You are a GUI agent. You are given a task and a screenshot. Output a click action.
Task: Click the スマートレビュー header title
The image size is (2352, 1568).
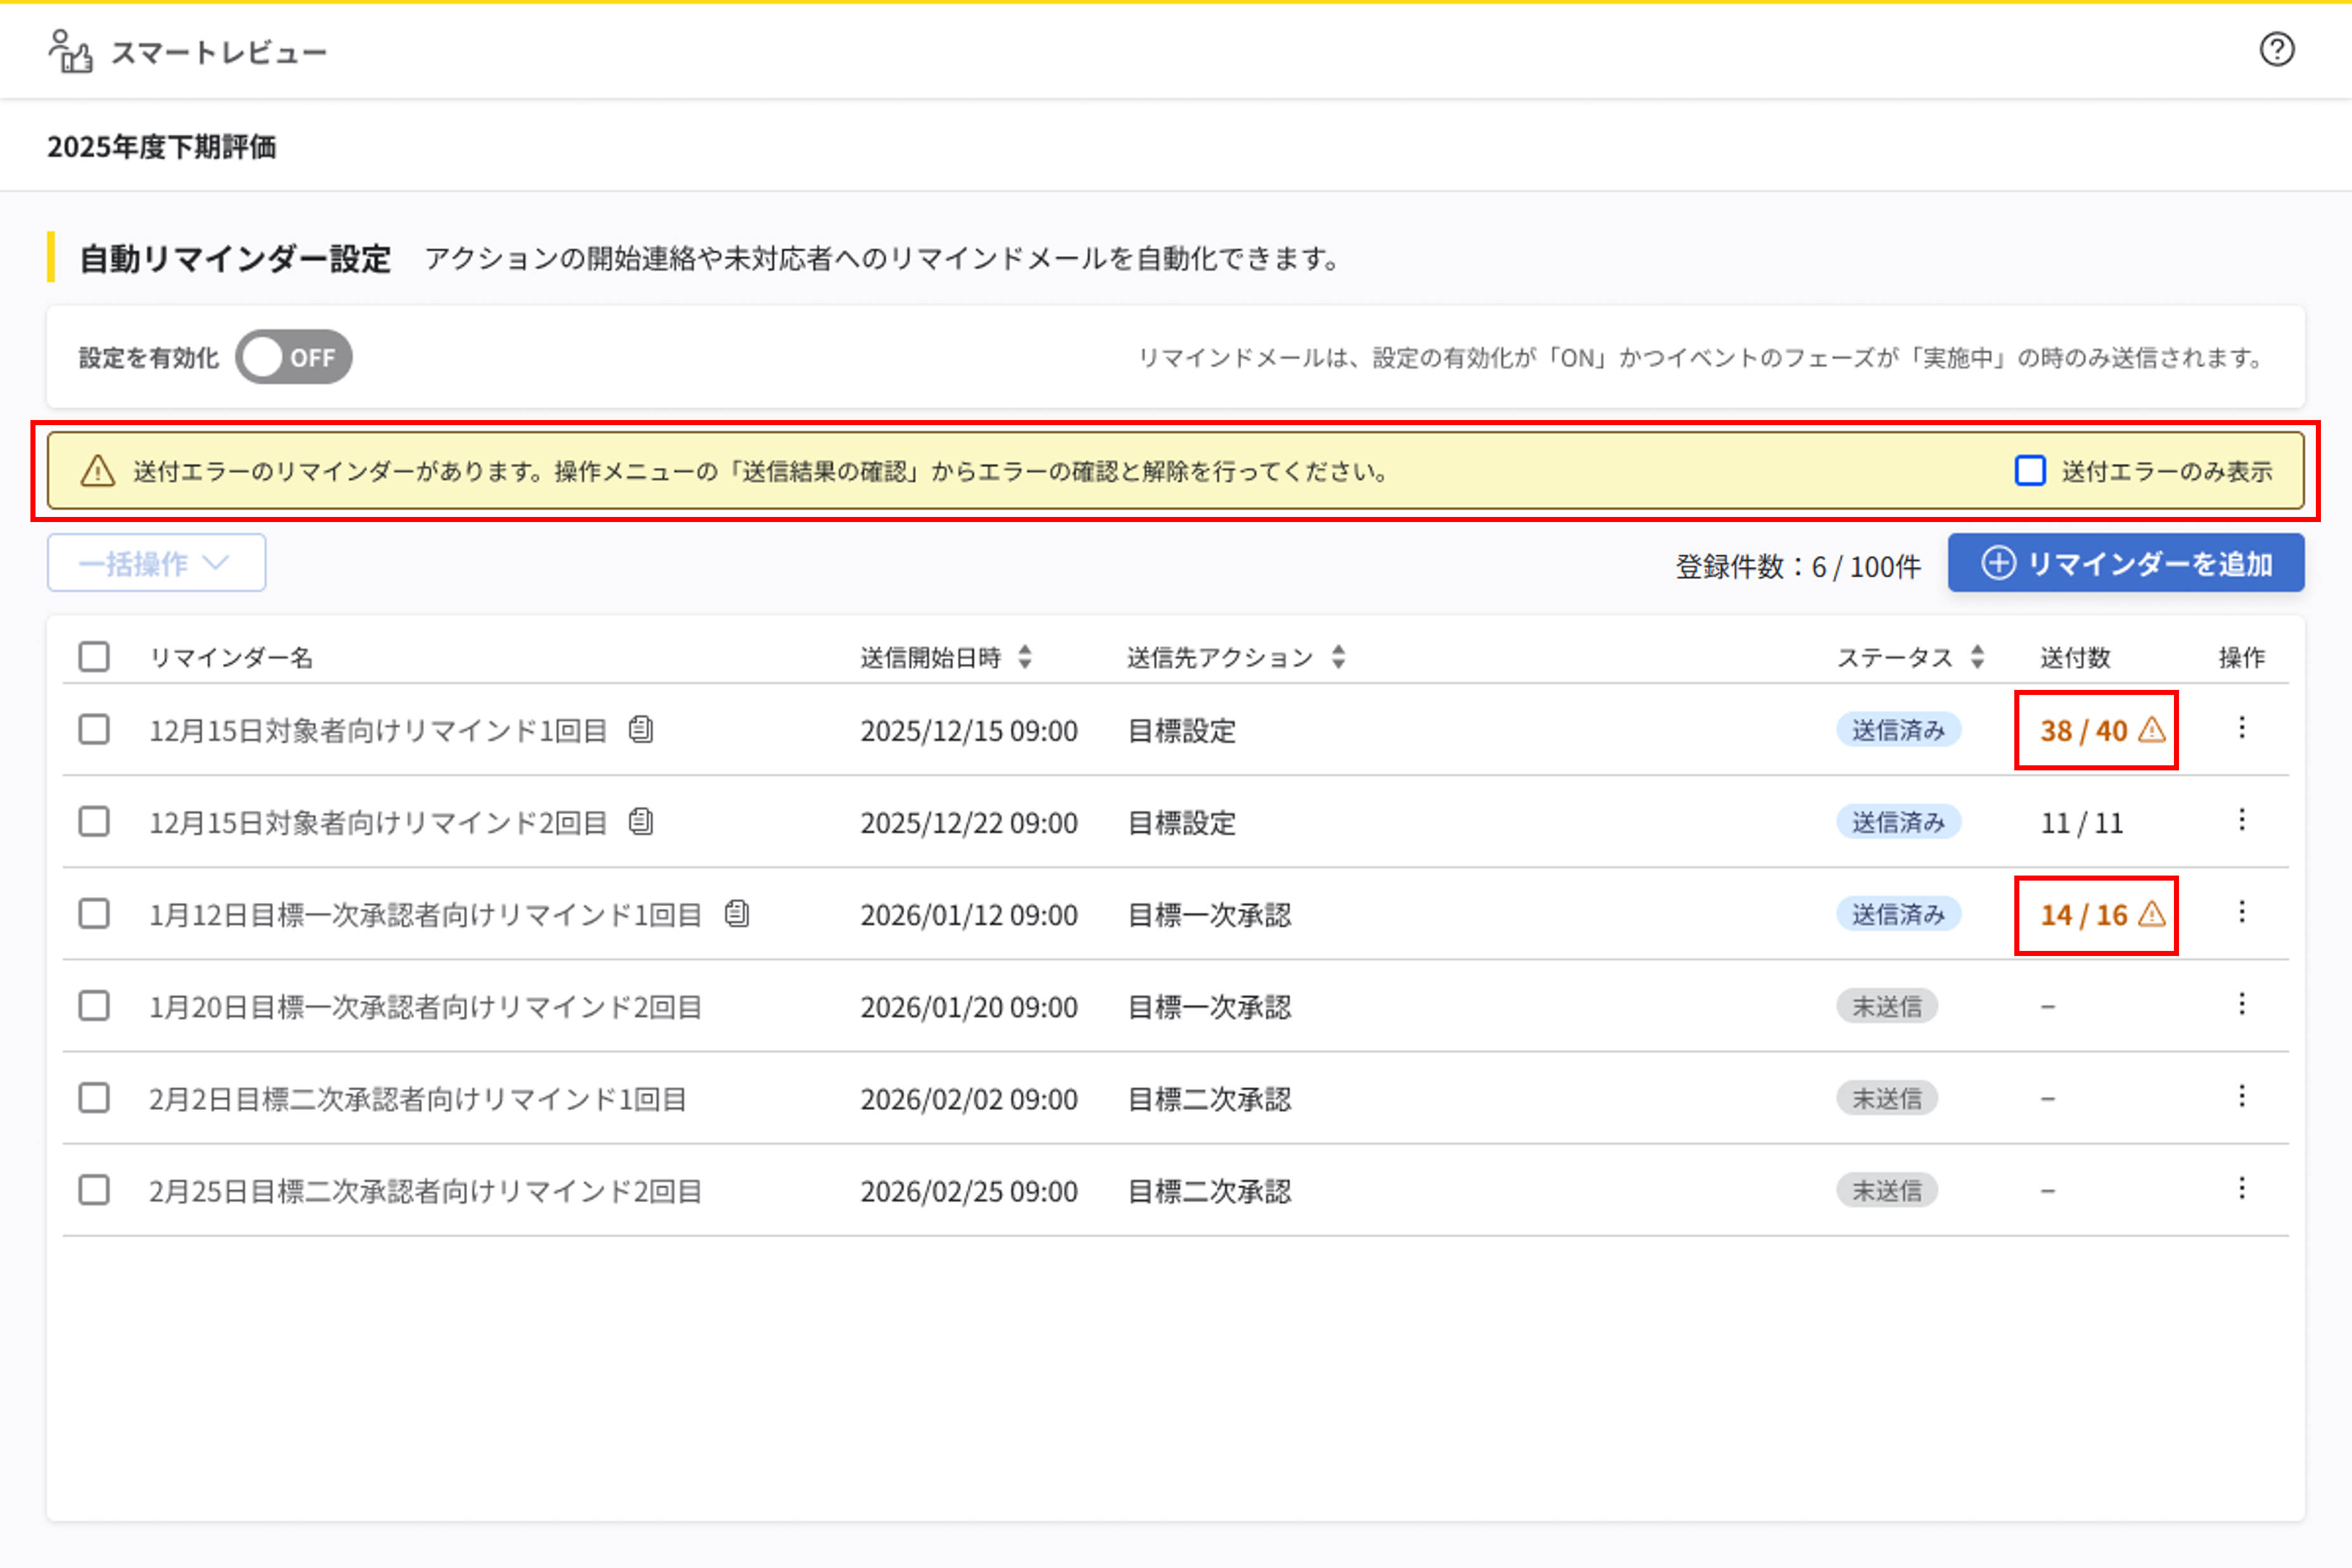219,52
